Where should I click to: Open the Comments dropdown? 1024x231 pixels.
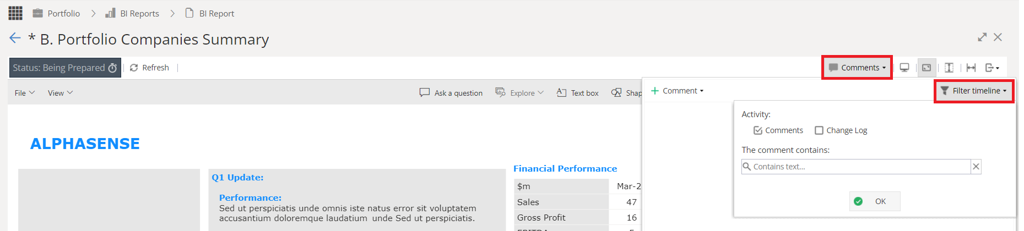[857, 68]
